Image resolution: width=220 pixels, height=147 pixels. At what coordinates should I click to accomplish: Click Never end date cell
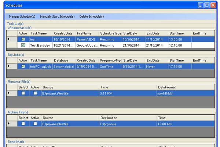[x=157, y=67]
